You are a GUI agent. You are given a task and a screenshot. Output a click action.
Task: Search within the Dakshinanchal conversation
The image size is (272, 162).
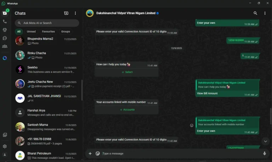pos(255,13)
